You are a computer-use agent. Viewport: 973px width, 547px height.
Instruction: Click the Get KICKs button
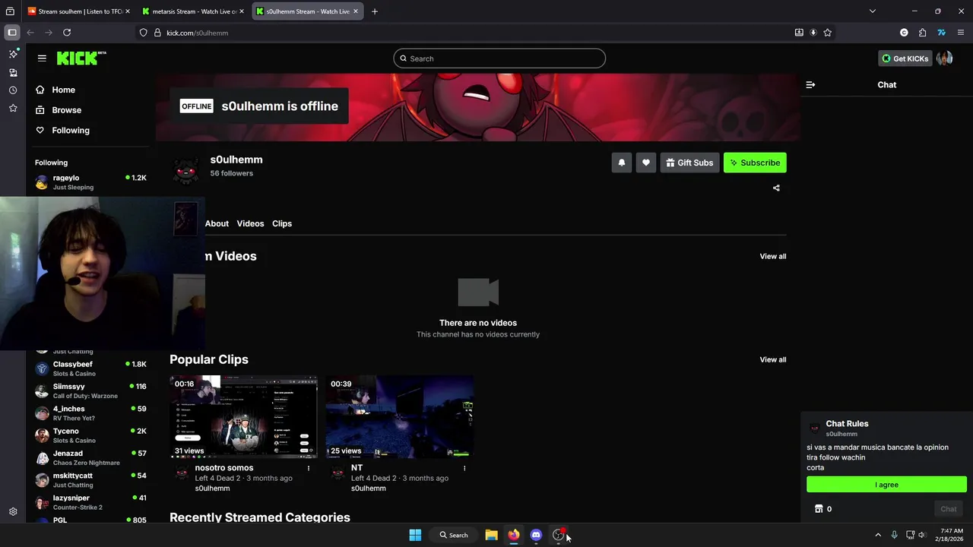[x=905, y=58]
